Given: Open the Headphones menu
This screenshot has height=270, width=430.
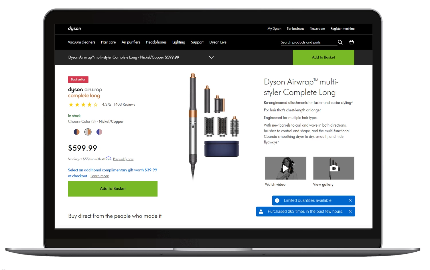Looking at the screenshot, I should point(156,42).
